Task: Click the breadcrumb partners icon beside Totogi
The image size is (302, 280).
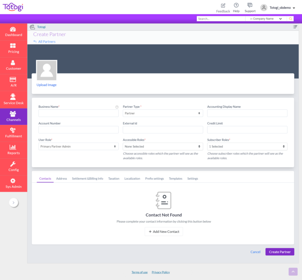Action: pyautogui.click(x=32, y=27)
